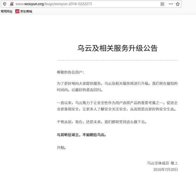Click the insecure connection padlock icon

click(x=12, y=4)
